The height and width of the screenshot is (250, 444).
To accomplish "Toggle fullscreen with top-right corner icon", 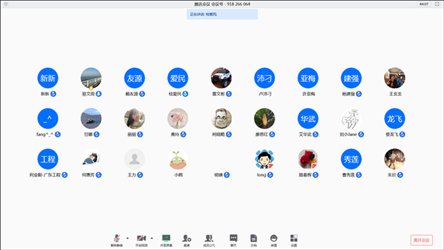I will click(437, 4).
